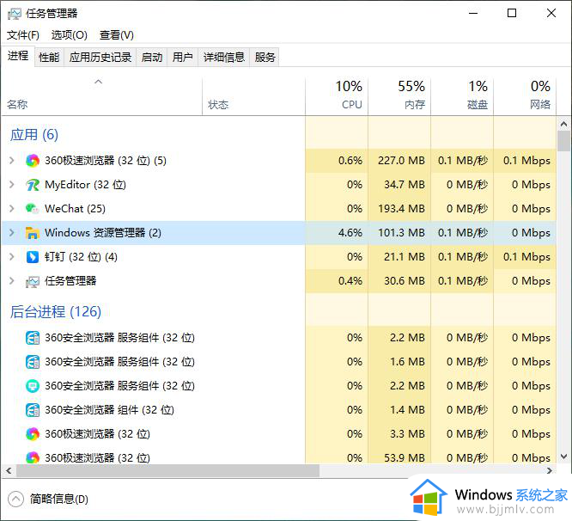Click the vertical scrollbar up arrow
Viewport: 572px width, 521px height.
563,124
